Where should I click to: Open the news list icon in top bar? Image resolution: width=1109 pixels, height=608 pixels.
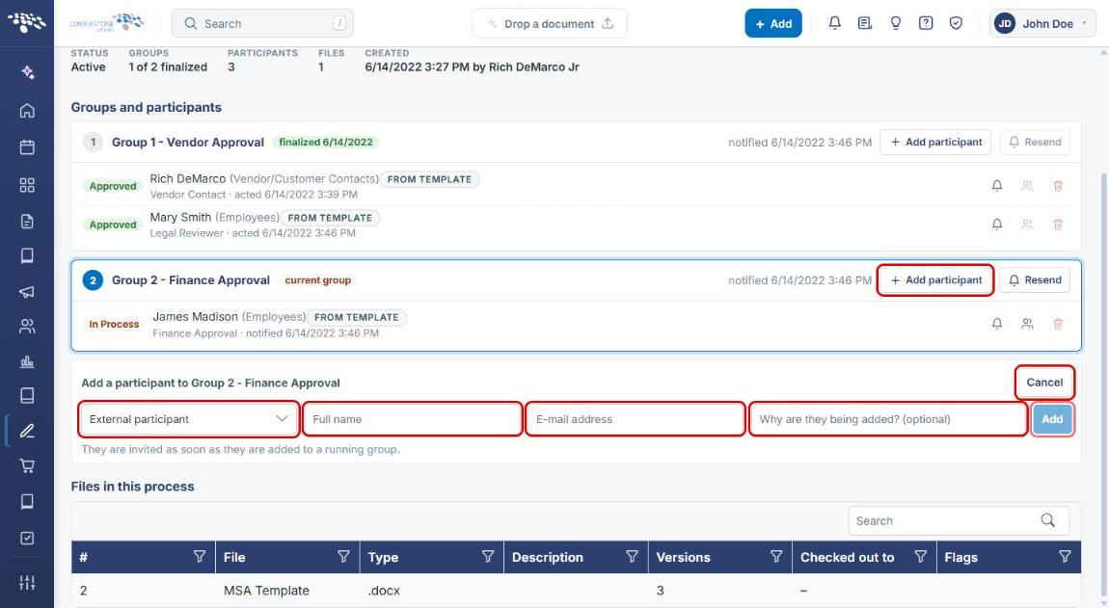(x=864, y=23)
